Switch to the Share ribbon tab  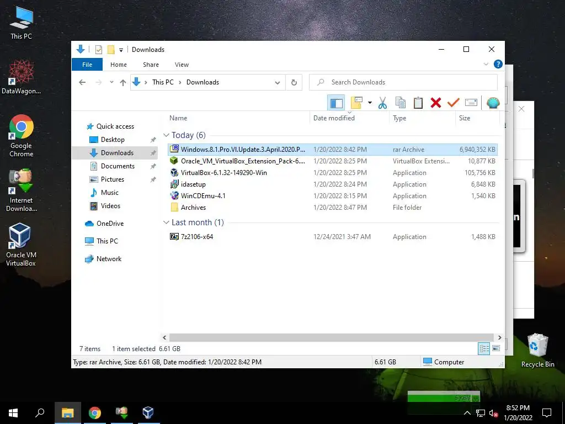[151, 65]
